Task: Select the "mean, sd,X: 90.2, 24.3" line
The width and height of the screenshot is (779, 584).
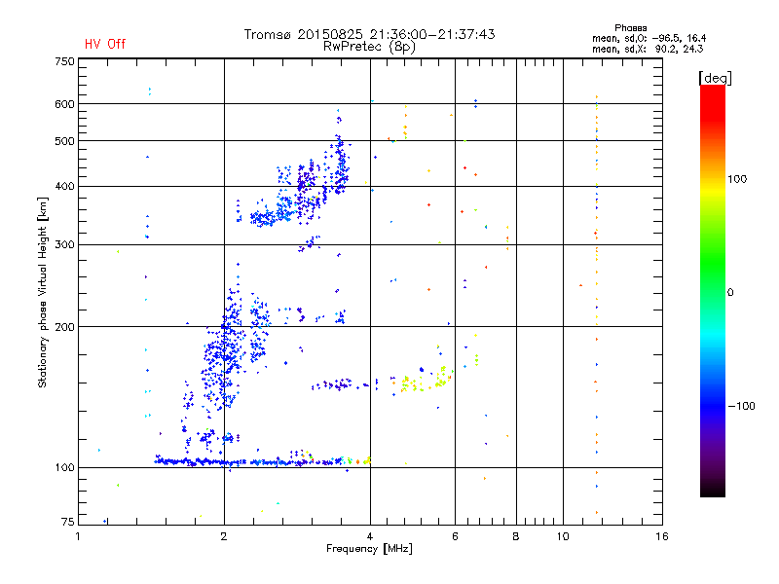Action: 648,49
